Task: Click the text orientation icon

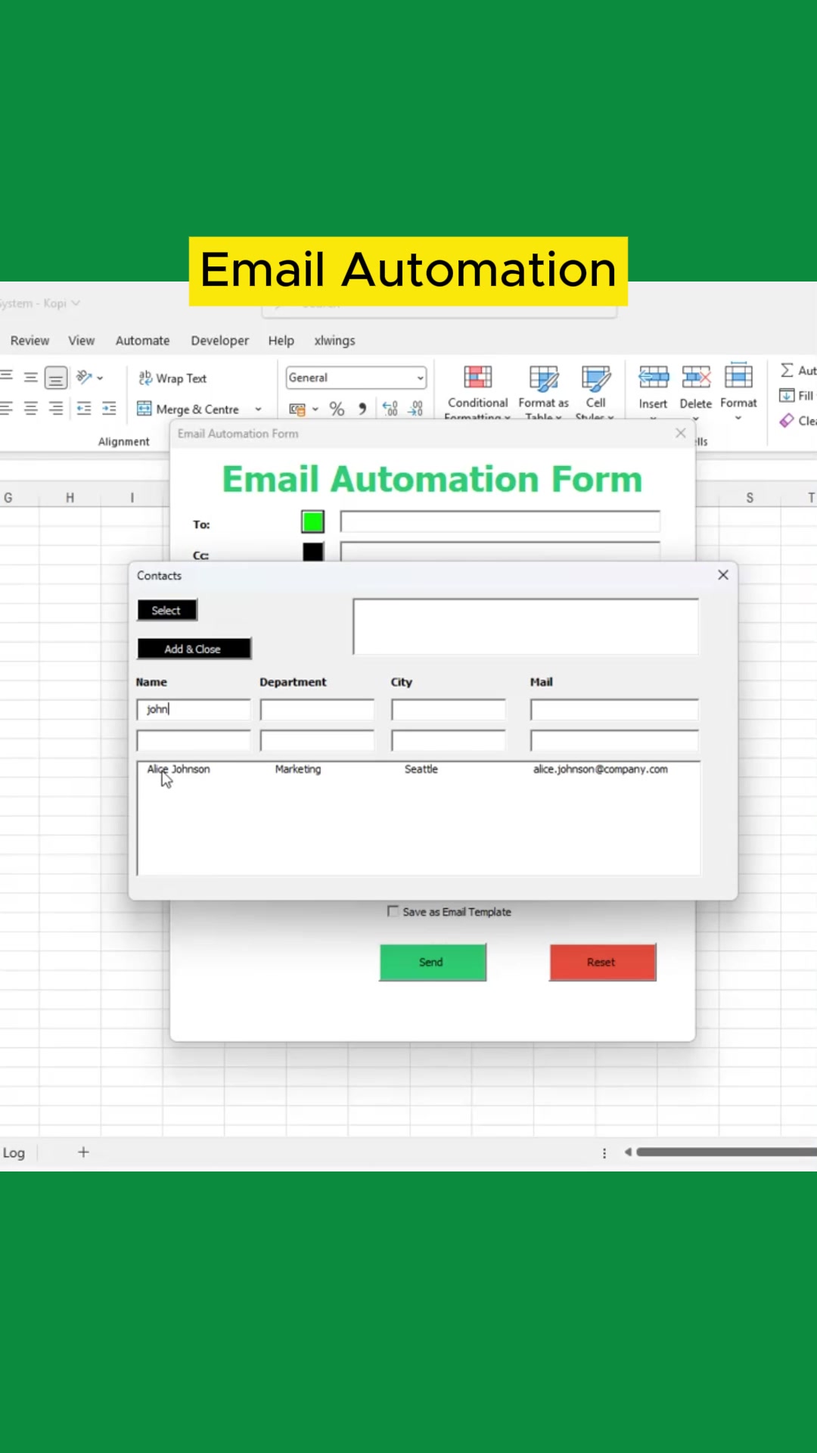Action: coord(85,377)
